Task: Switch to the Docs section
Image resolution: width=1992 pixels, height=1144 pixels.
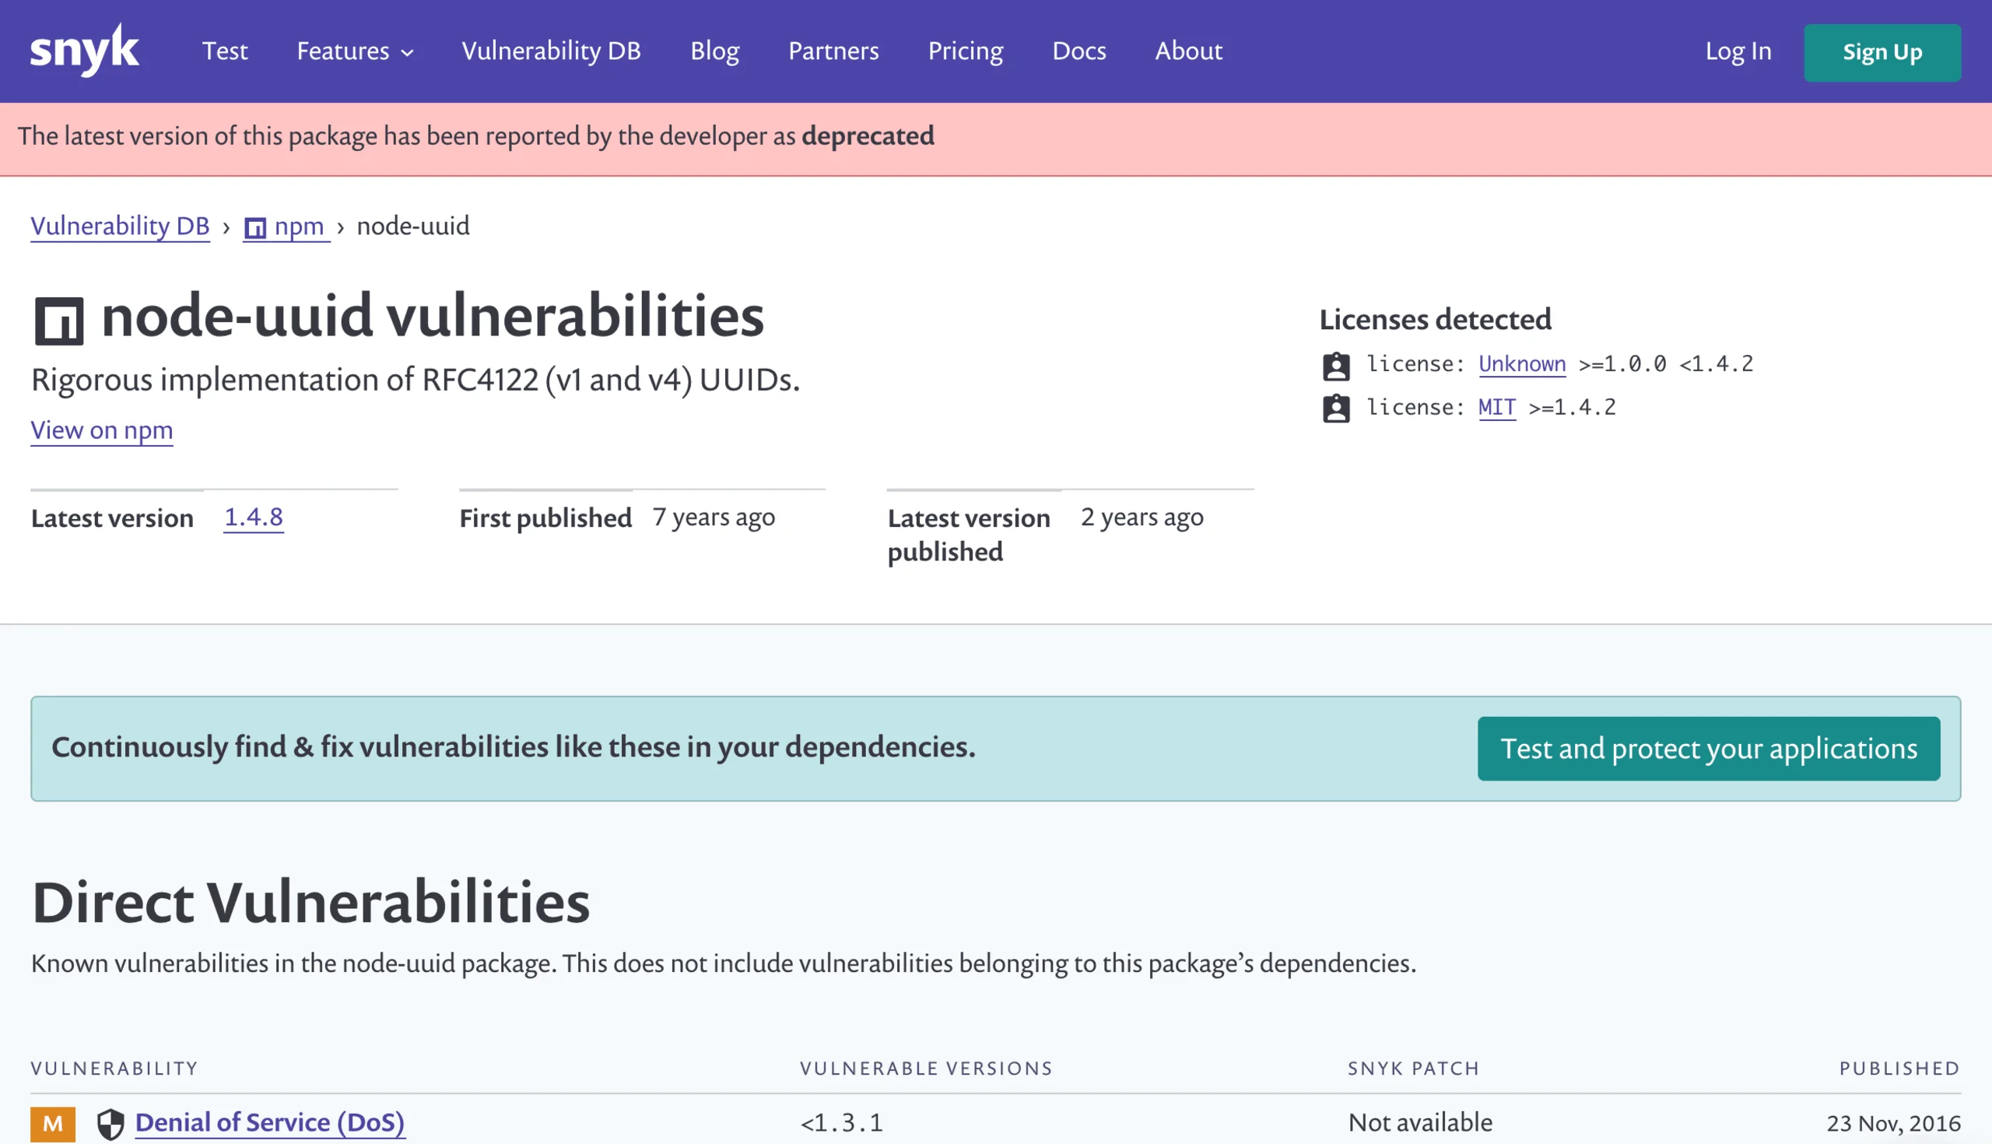Action: point(1079,51)
